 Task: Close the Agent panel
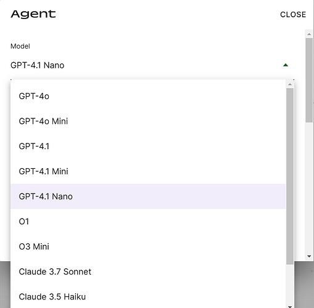tap(293, 15)
